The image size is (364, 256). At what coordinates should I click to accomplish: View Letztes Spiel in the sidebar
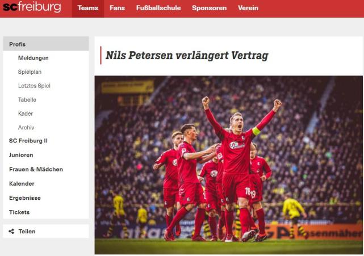[34, 86]
